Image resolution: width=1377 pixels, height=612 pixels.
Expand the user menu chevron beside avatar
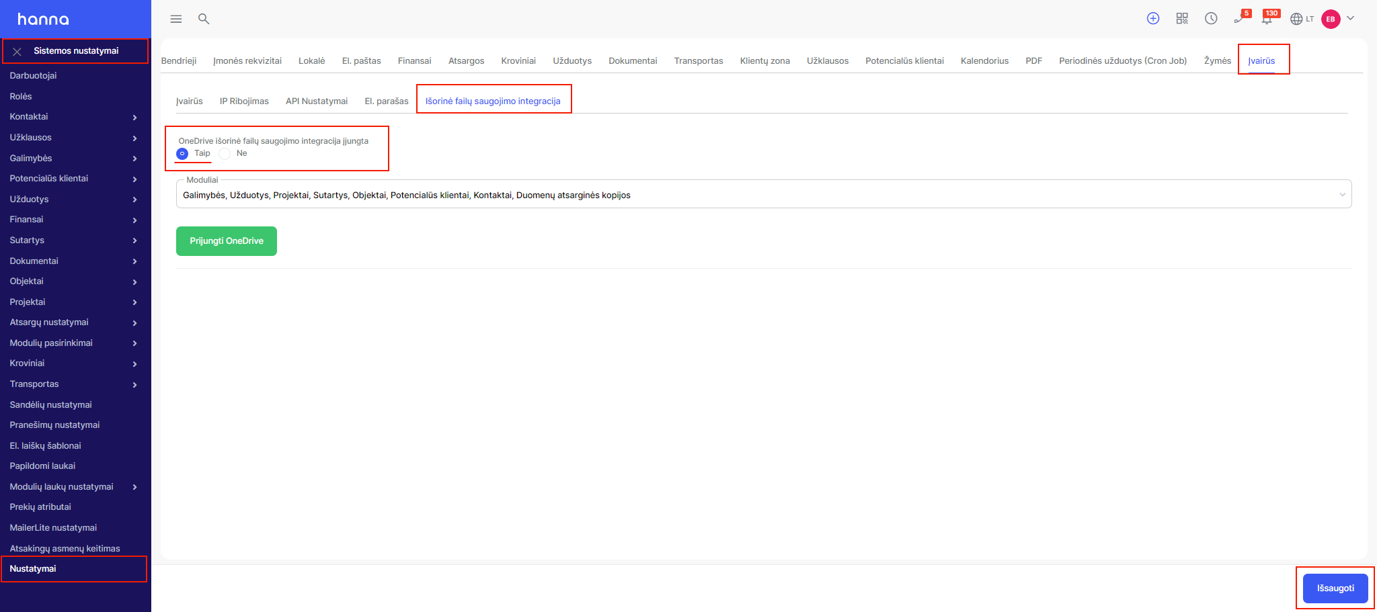click(x=1351, y=18)
